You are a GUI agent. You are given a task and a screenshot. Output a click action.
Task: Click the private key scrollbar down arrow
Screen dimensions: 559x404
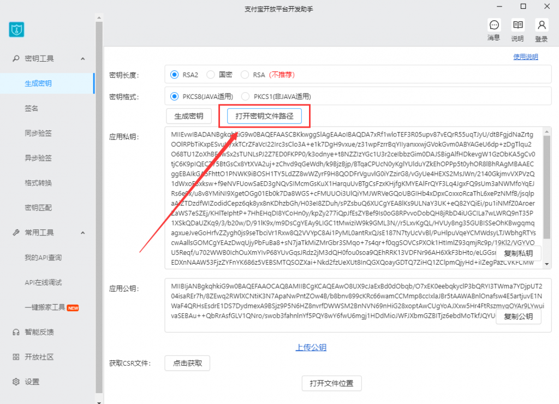tap(547, 264)
